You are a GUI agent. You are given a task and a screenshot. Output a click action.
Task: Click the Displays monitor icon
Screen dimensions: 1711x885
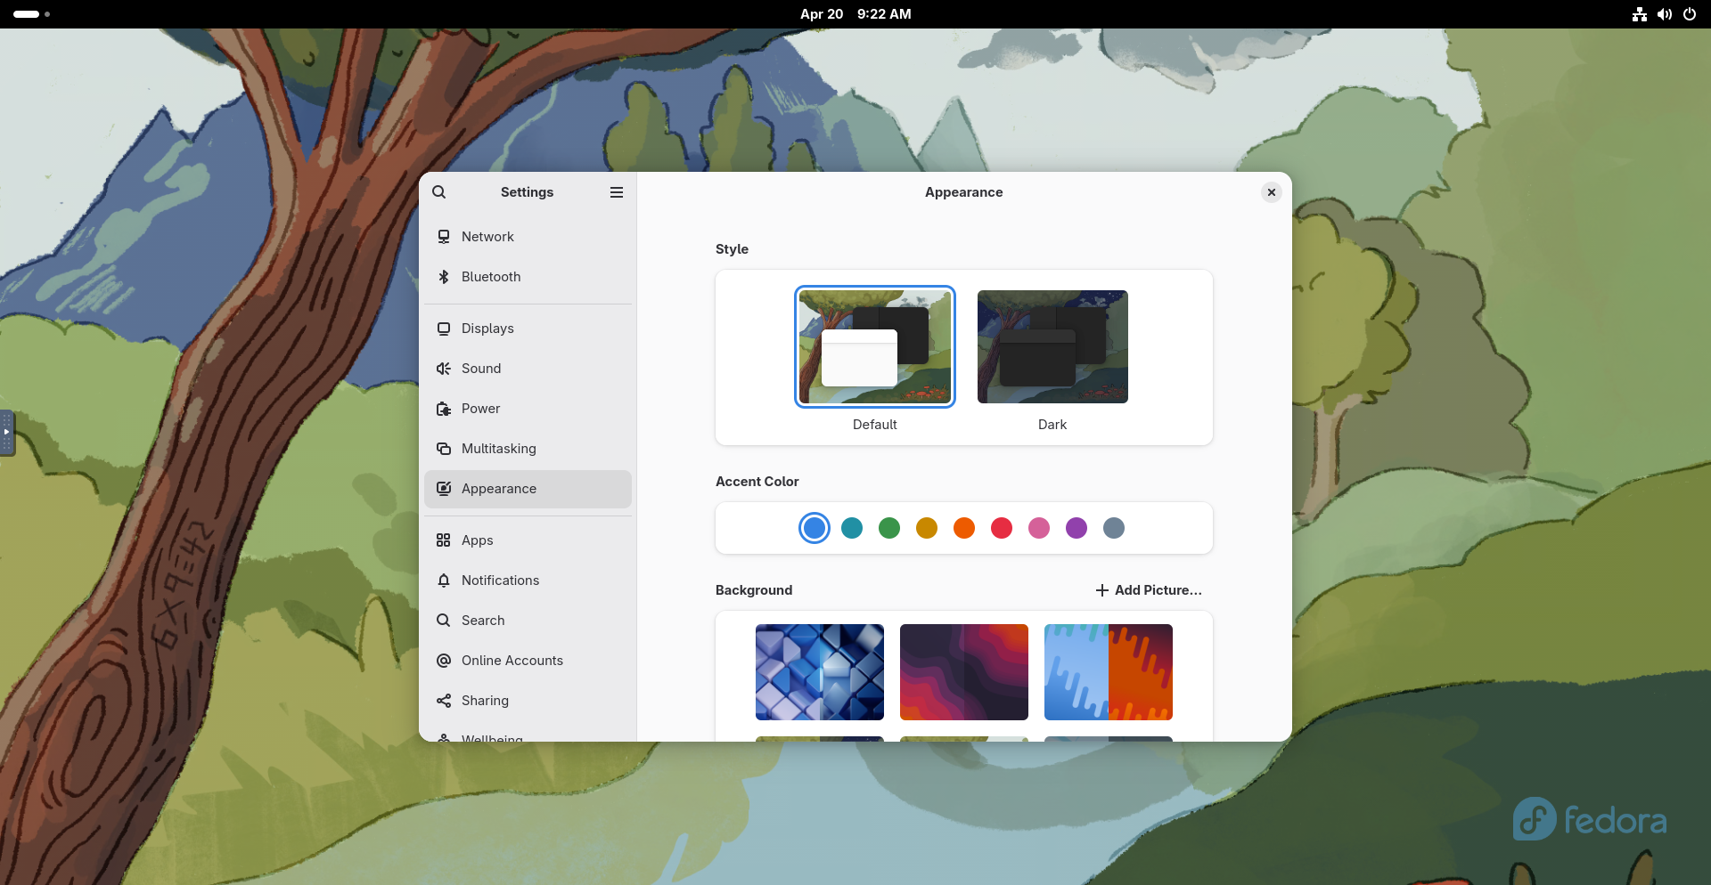pos(444,329)
